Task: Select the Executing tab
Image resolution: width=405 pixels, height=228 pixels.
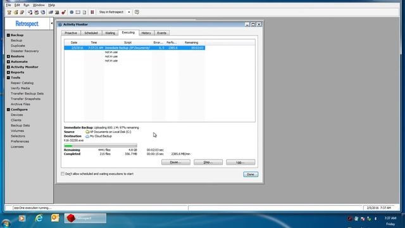Action: click(128, 32)
